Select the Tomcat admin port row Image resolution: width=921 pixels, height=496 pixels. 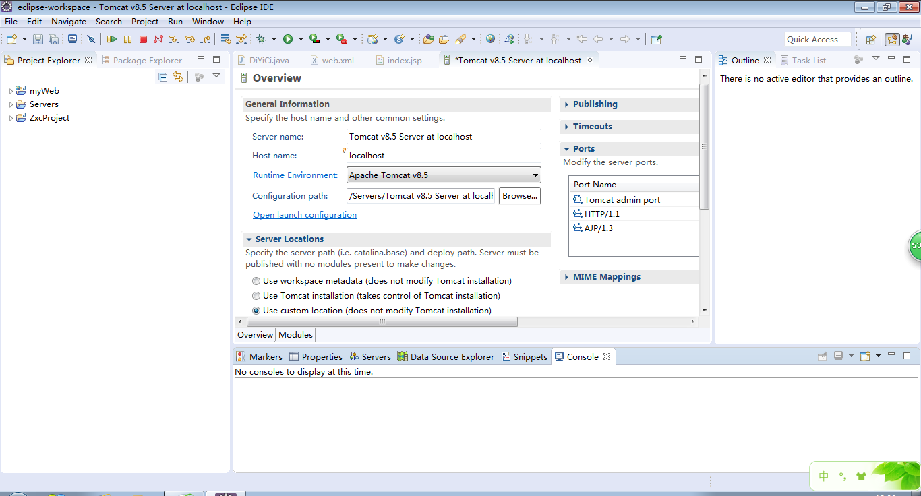tap(633, 200)
